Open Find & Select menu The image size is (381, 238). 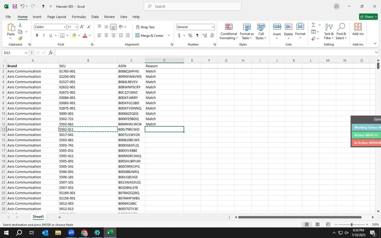click(341, 31)
